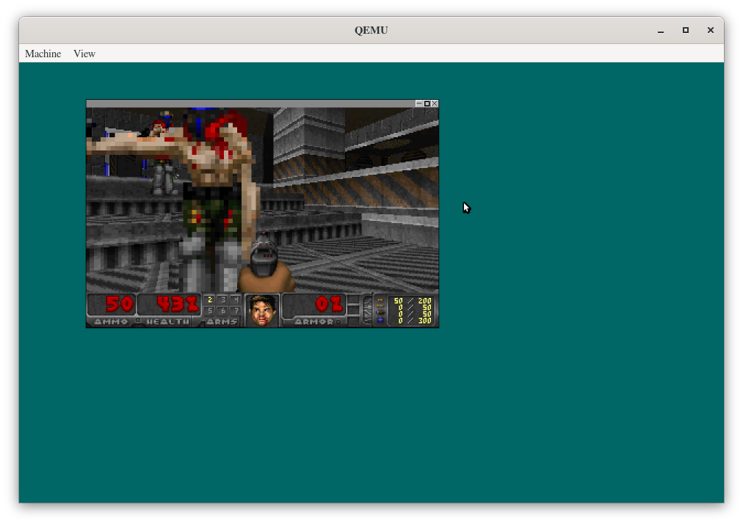
Task: Click weapon slot 2 in ARMS panel
Action: tap(210, 299)
